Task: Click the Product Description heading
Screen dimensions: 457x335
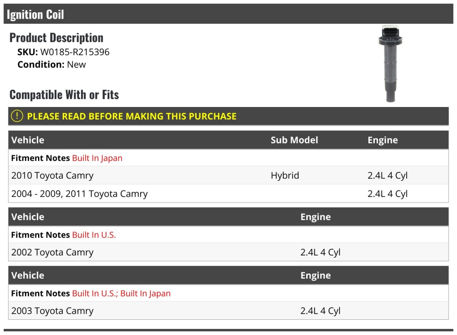Action: 56,37
